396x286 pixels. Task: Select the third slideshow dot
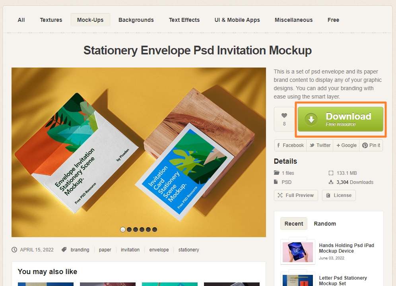pyautogui.click(x=135, y=230)
